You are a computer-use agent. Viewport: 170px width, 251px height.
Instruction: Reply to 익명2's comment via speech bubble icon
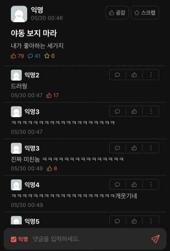click(117, 75)
